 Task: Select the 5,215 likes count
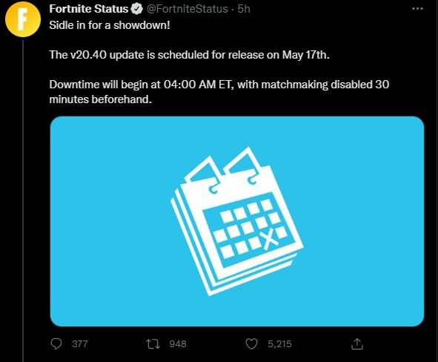tap(279, 344)
